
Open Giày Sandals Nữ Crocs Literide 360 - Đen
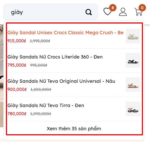click(55, 57)
